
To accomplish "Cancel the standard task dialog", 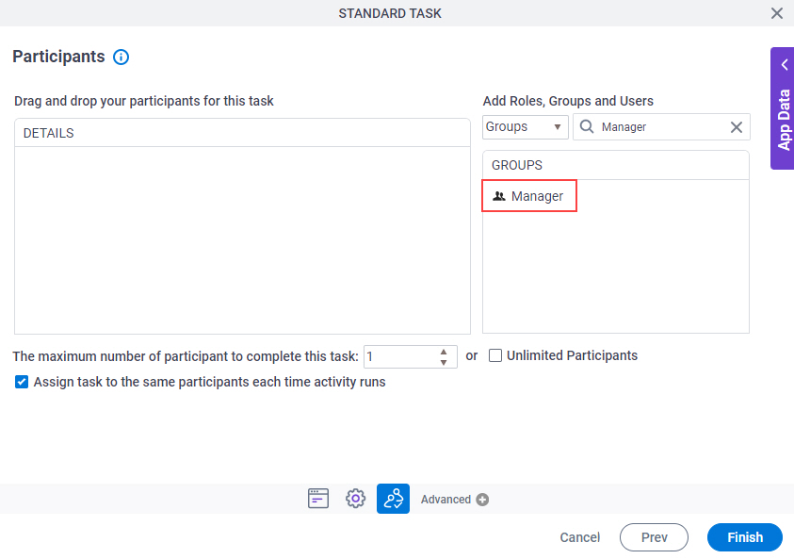I will point(580,537).
